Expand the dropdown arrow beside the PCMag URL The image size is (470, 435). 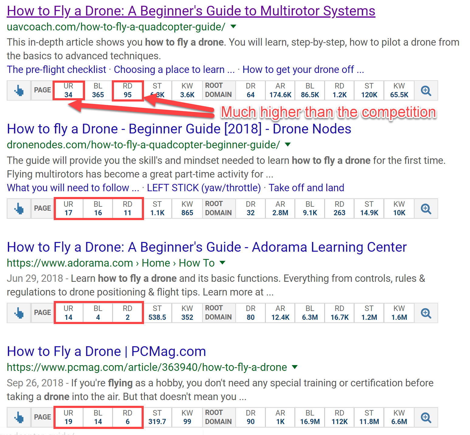point(295,367)
